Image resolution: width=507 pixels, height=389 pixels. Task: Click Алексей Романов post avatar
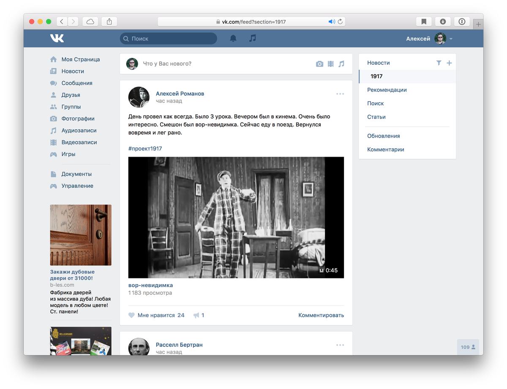coord(139,98)
